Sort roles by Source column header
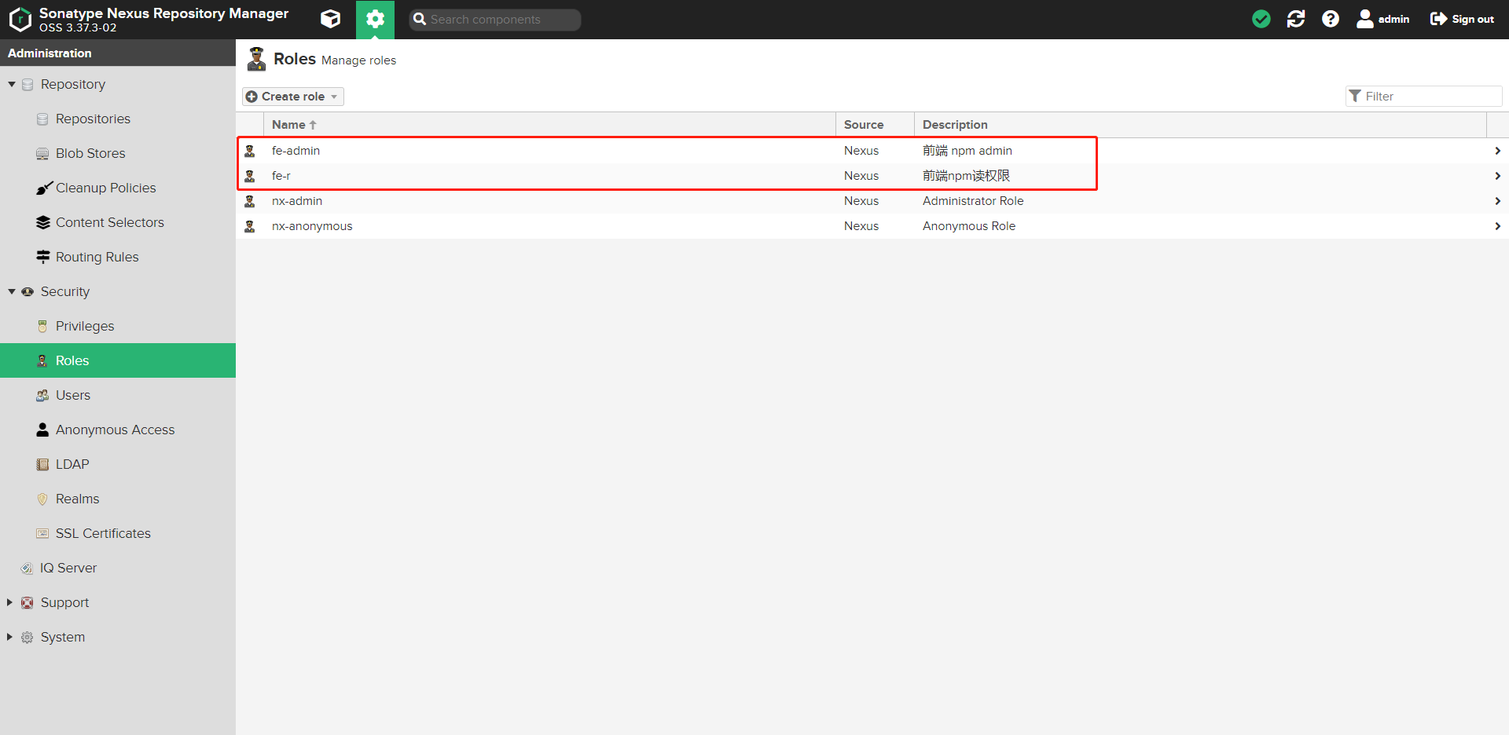The image size is (1509, 735). 875,125
